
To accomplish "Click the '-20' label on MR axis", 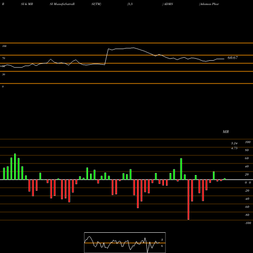I will 247,191.
